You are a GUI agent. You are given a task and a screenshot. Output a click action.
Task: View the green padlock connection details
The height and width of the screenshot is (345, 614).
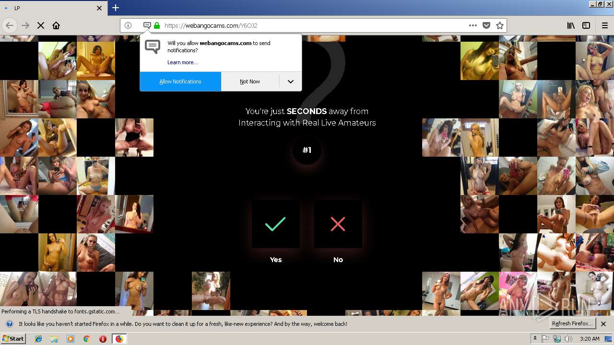(157, 25)
